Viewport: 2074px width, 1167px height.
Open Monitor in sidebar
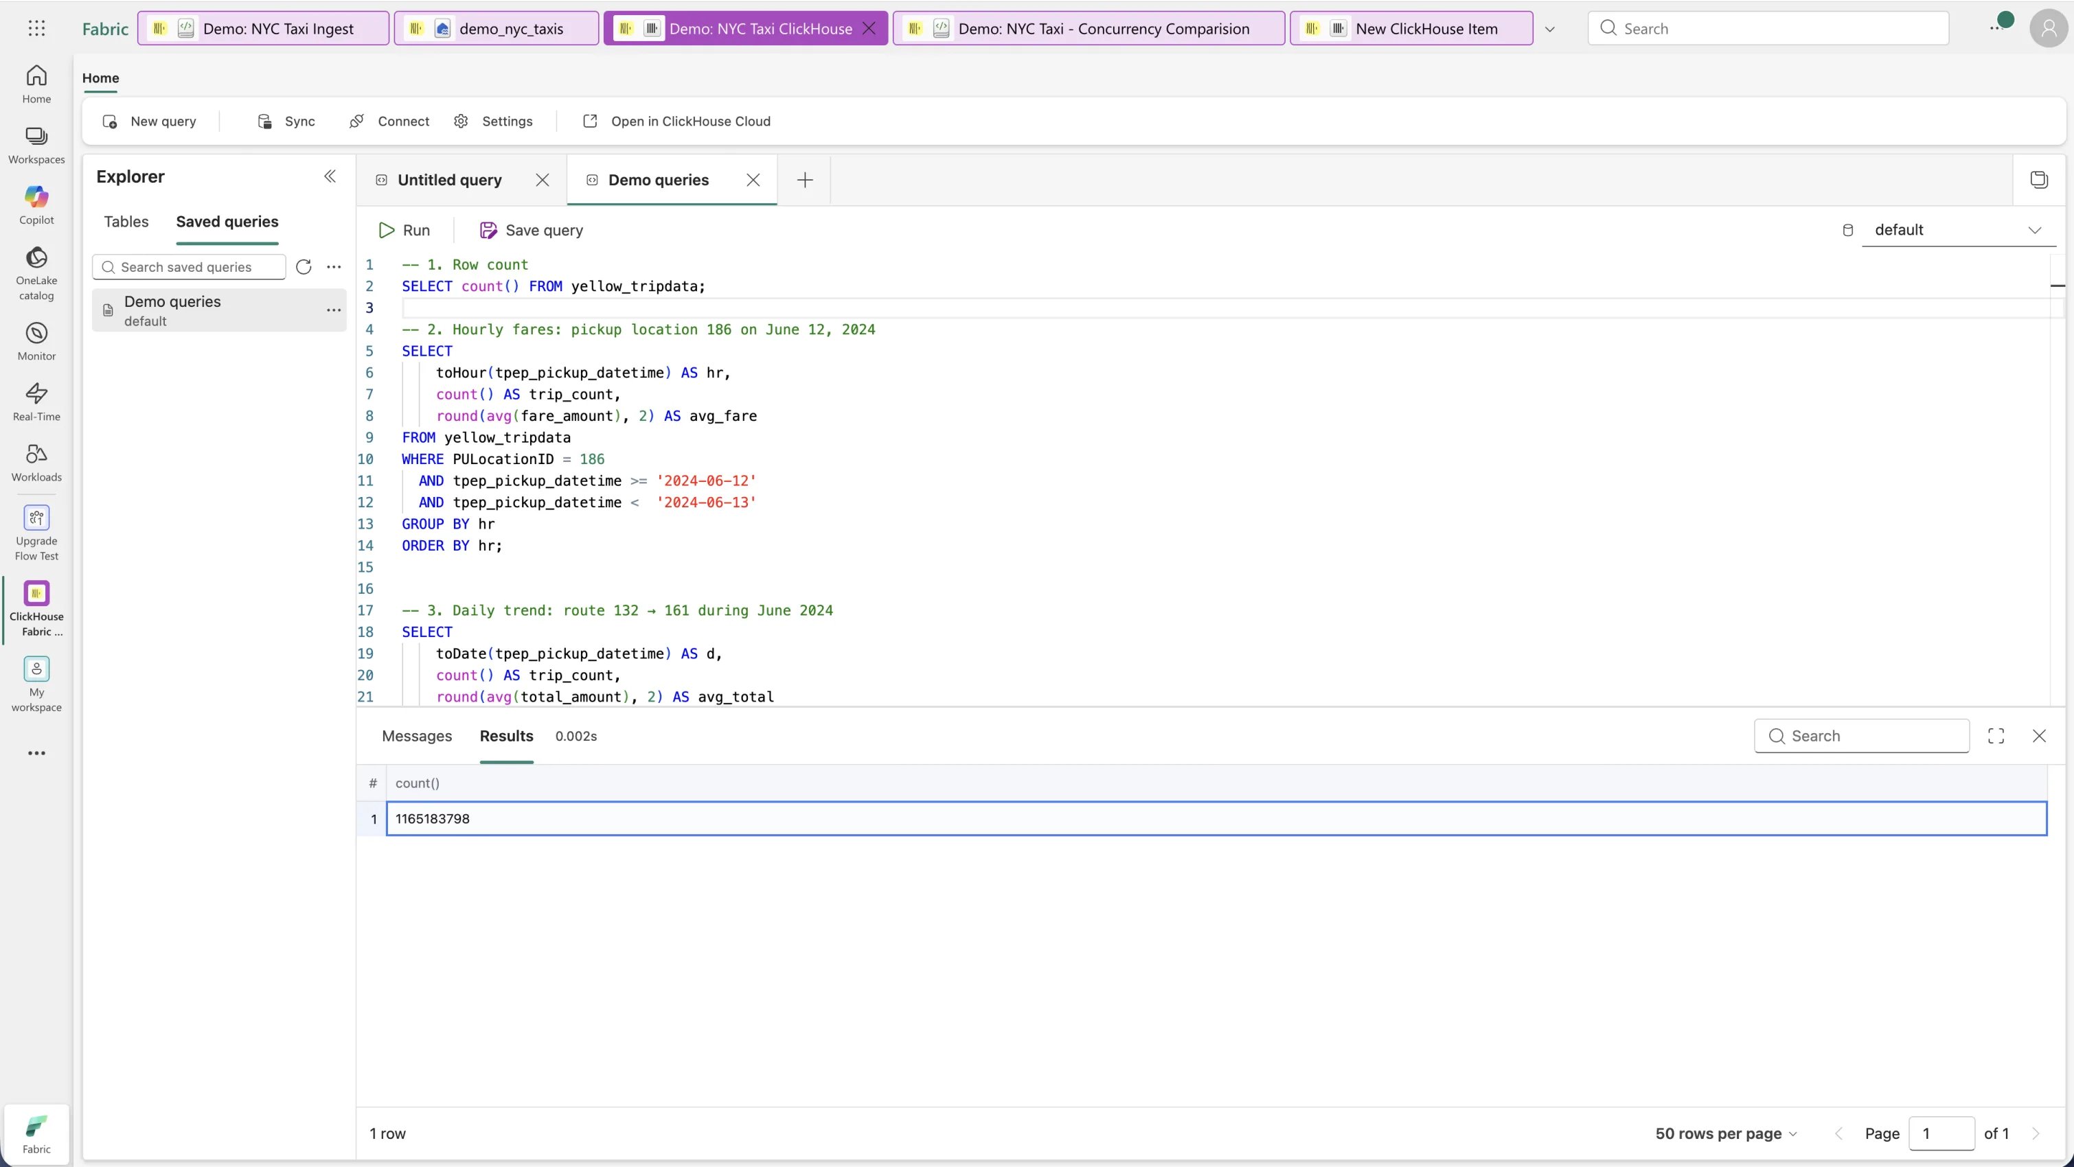point(36,341)
